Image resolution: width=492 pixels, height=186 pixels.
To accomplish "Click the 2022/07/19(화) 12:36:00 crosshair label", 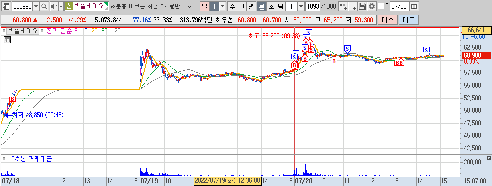I will 228,181.
